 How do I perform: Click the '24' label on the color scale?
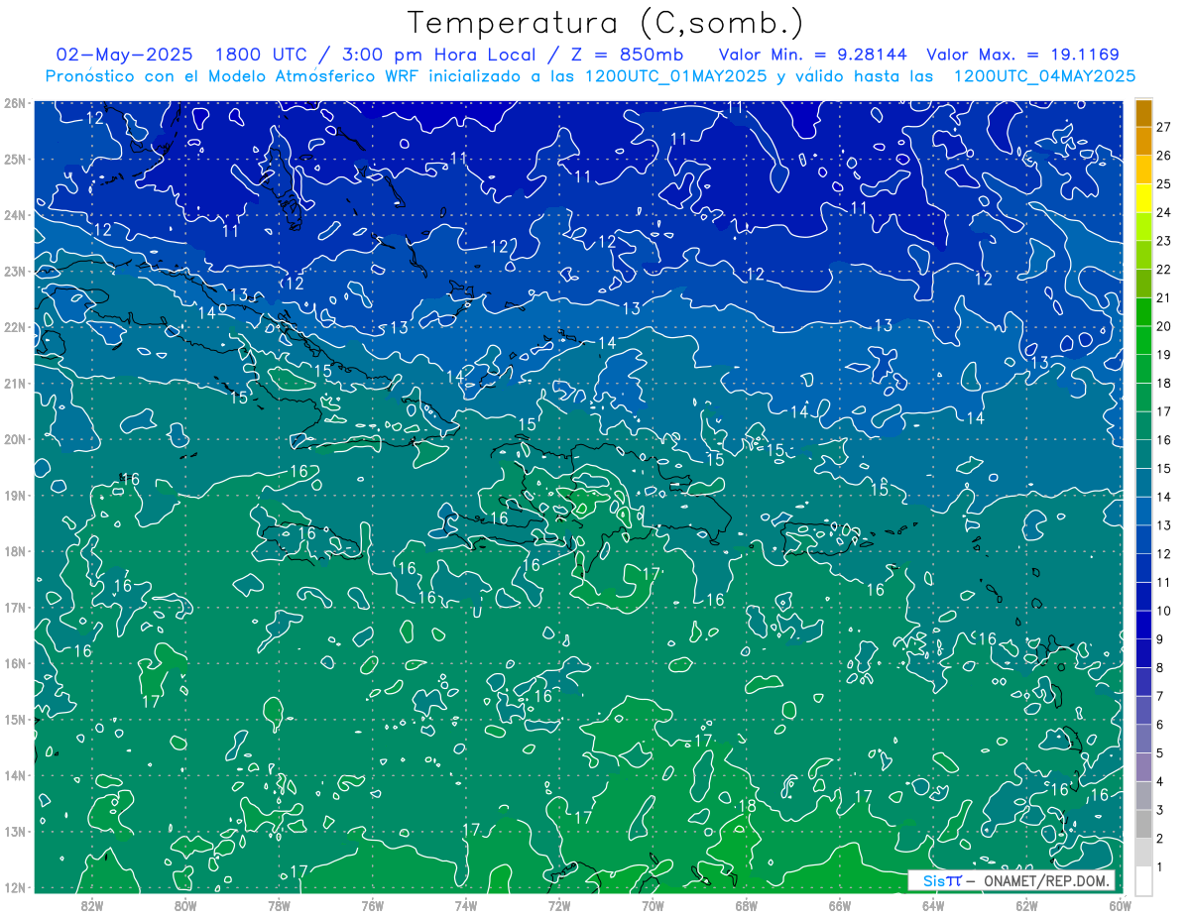click(1164, 212)
